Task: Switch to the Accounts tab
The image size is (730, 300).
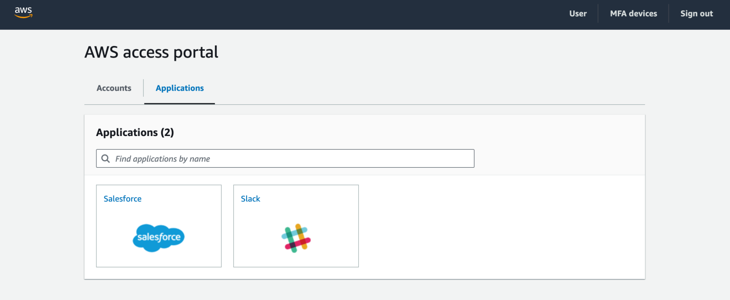Action: (114, 88)
